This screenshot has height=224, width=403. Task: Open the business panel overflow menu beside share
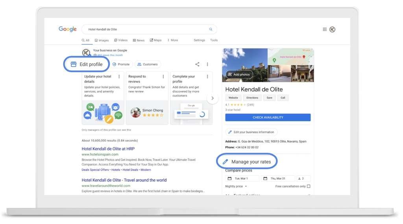207,64
